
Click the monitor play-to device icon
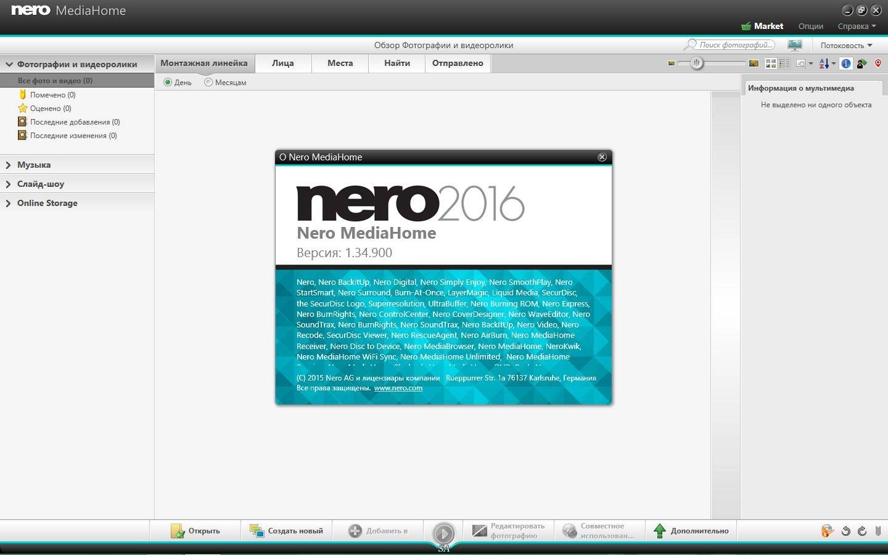[795, 45]
